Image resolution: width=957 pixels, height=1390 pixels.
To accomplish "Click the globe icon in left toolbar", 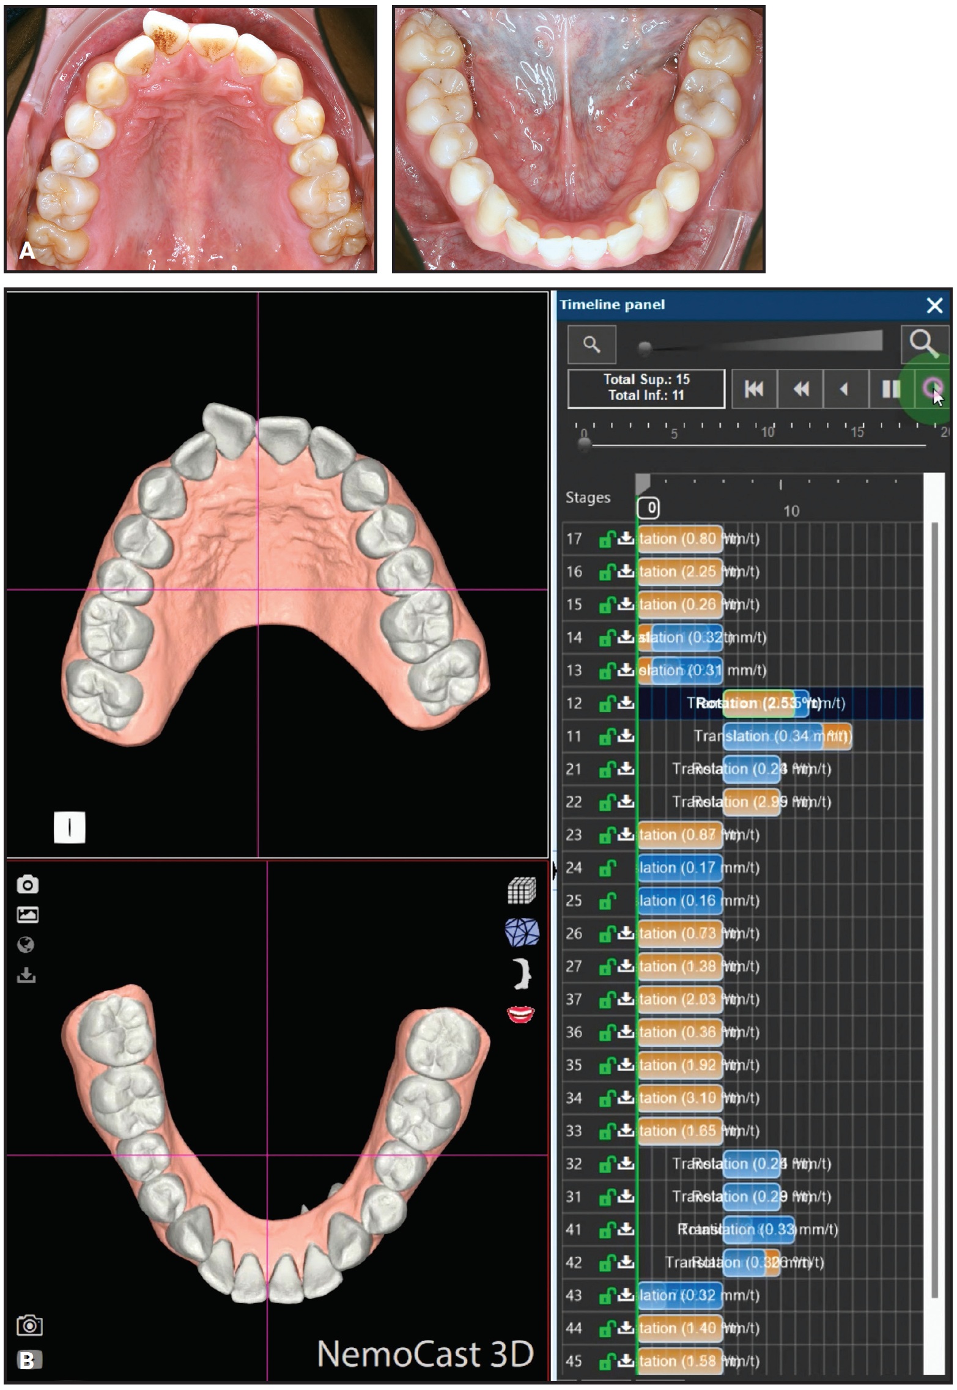I will 26,945.
